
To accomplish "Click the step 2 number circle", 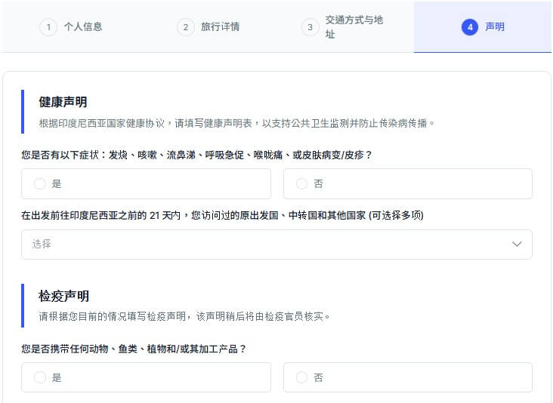I will pyautogui.click(x=185, y=27).
